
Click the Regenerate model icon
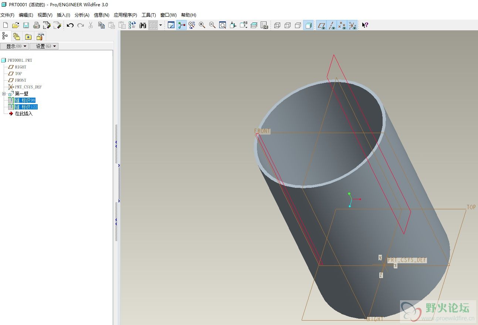pyautogui.click(x=132, y=25)
